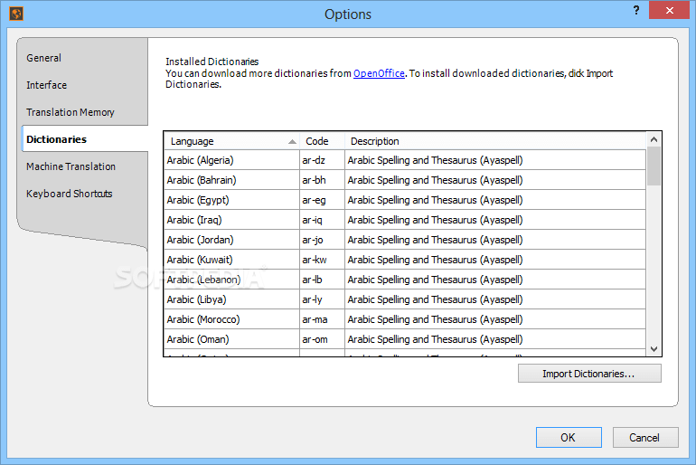Click the Cancel button
This screenshot has height=465, width=696.
[645, 438]
